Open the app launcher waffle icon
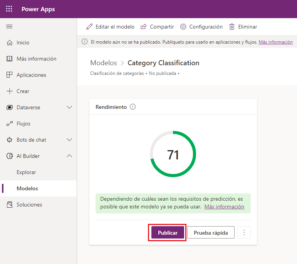 pos(9,9)
